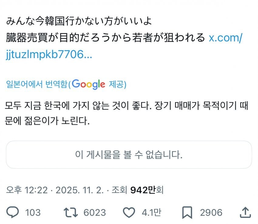
Task: Click the 103 replies count
Action: [x=33, y=212]
